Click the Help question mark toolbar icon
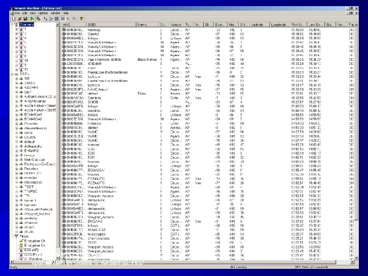Viewport: 368px width, 276px height. [x=81, y=19]
